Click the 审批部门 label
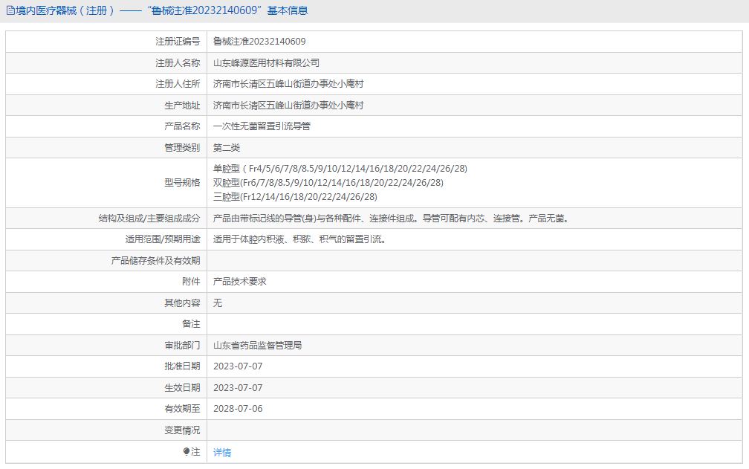The width and height of the screenshot is (749, 469). click(182, 346)
